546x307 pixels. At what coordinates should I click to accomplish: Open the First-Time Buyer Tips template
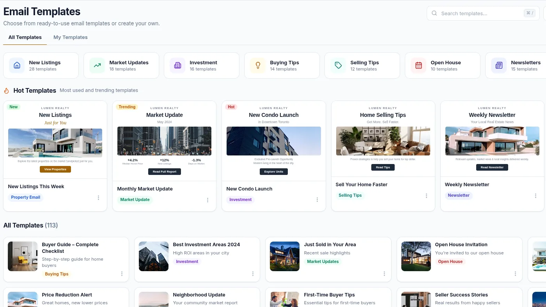pos(328,297)
